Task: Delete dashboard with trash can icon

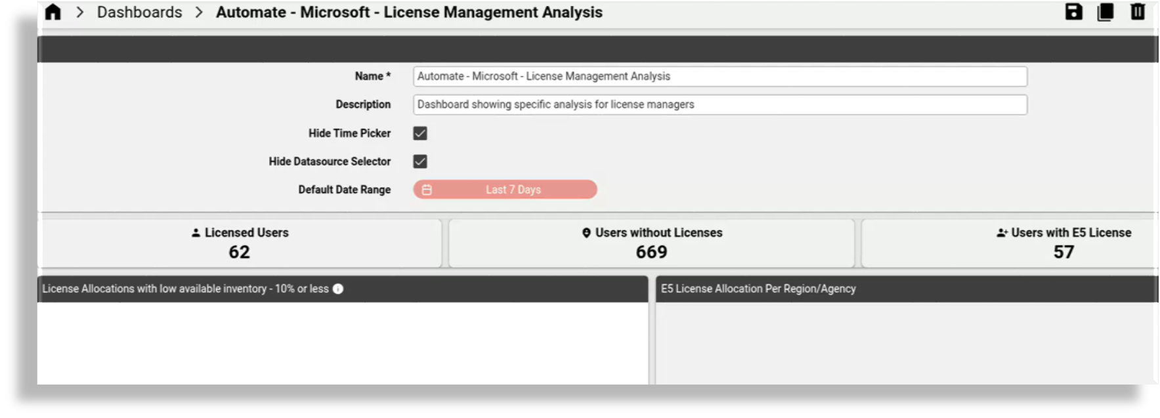Action: coord(1138,12)
